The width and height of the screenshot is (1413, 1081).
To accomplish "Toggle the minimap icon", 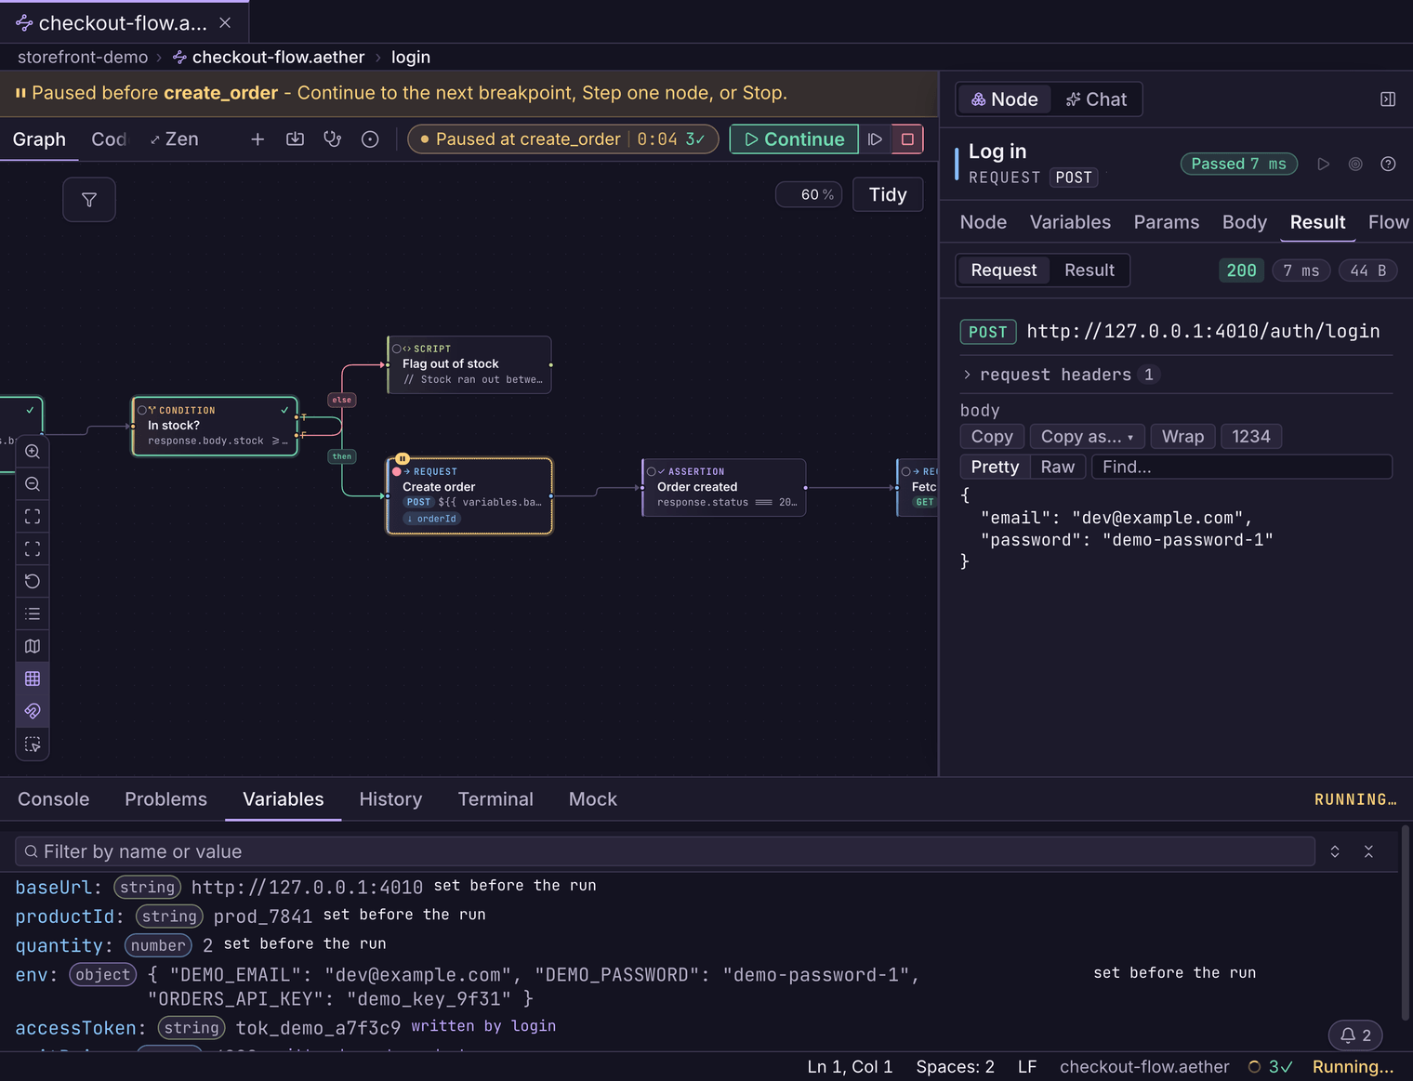I will [33, 646].
